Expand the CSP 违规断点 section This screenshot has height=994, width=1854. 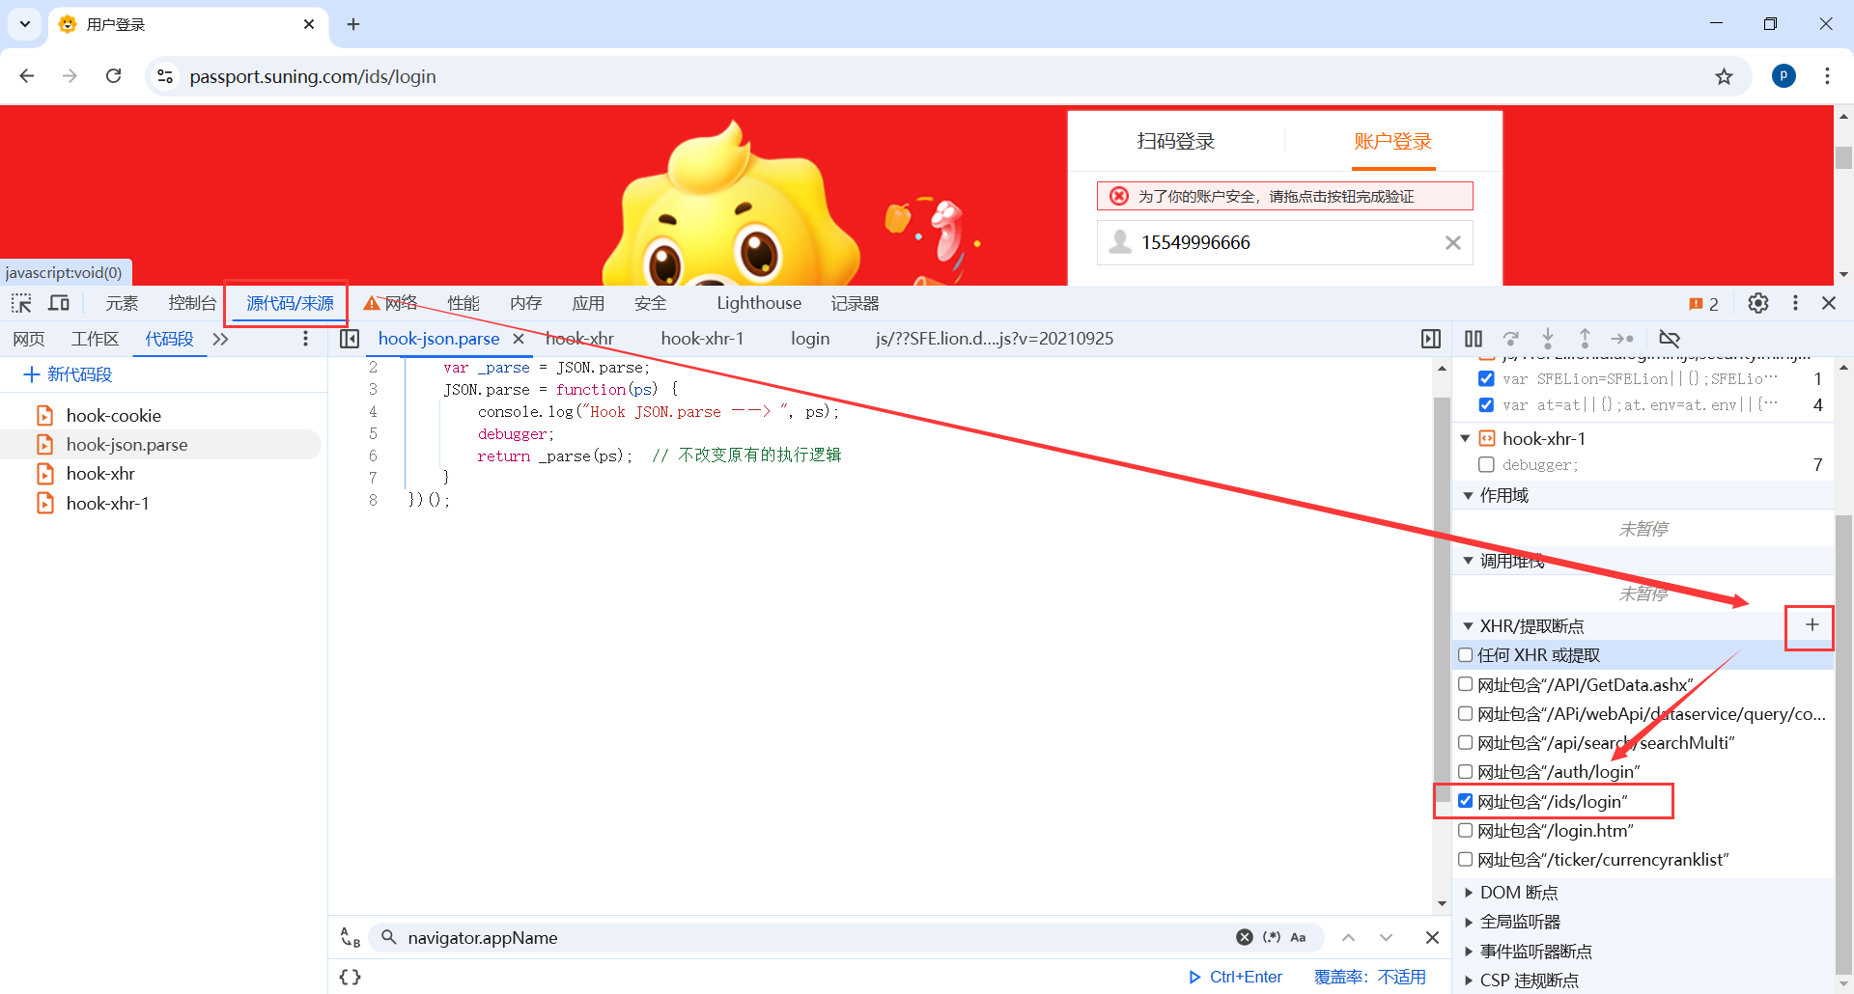[1469, 980]
